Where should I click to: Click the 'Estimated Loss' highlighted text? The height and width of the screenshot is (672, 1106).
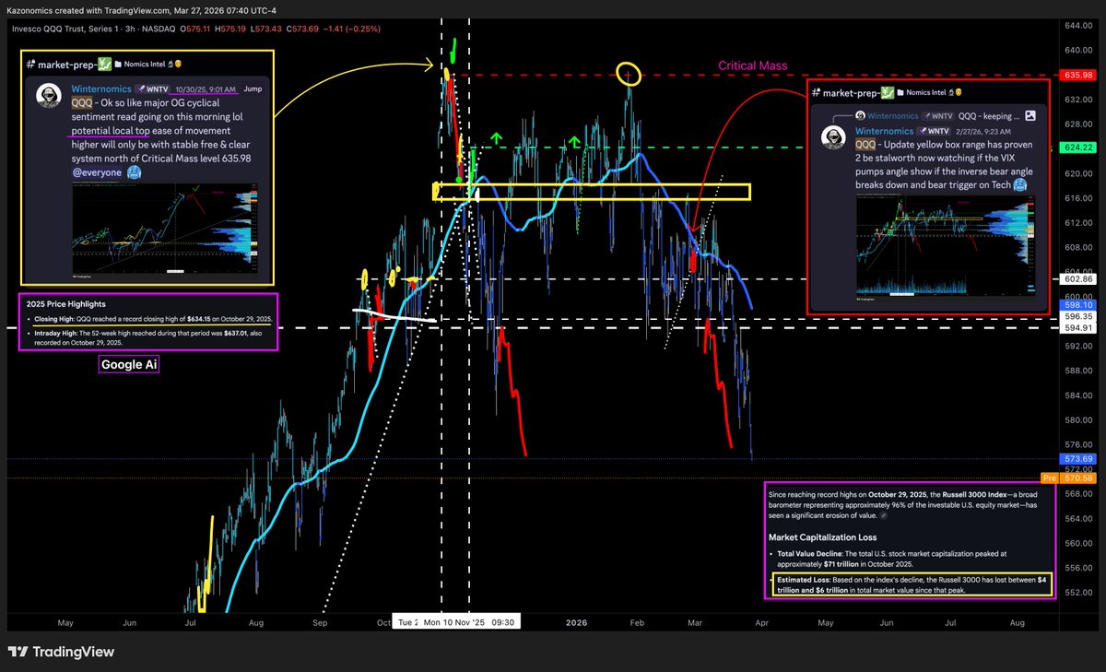[914, 584]
